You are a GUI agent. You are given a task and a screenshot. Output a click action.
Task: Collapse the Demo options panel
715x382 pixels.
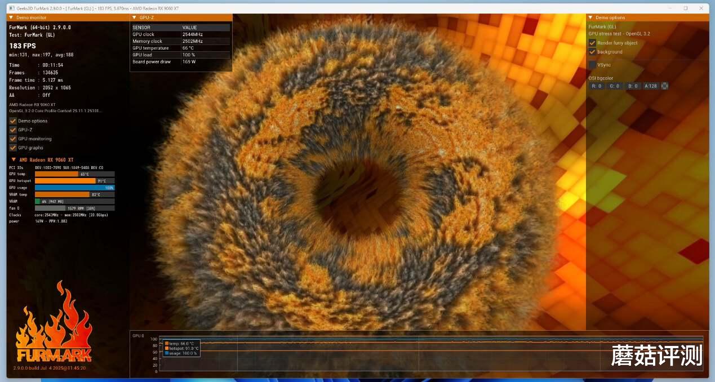tap(590, 17)
